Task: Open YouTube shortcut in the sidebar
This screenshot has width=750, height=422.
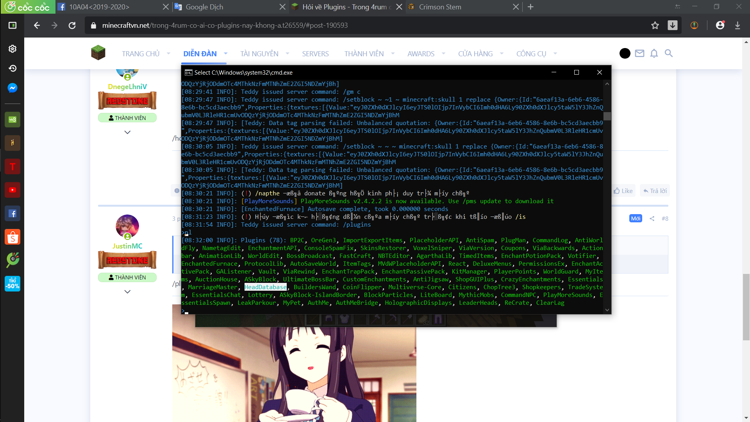Action: [x=12, y=190]
